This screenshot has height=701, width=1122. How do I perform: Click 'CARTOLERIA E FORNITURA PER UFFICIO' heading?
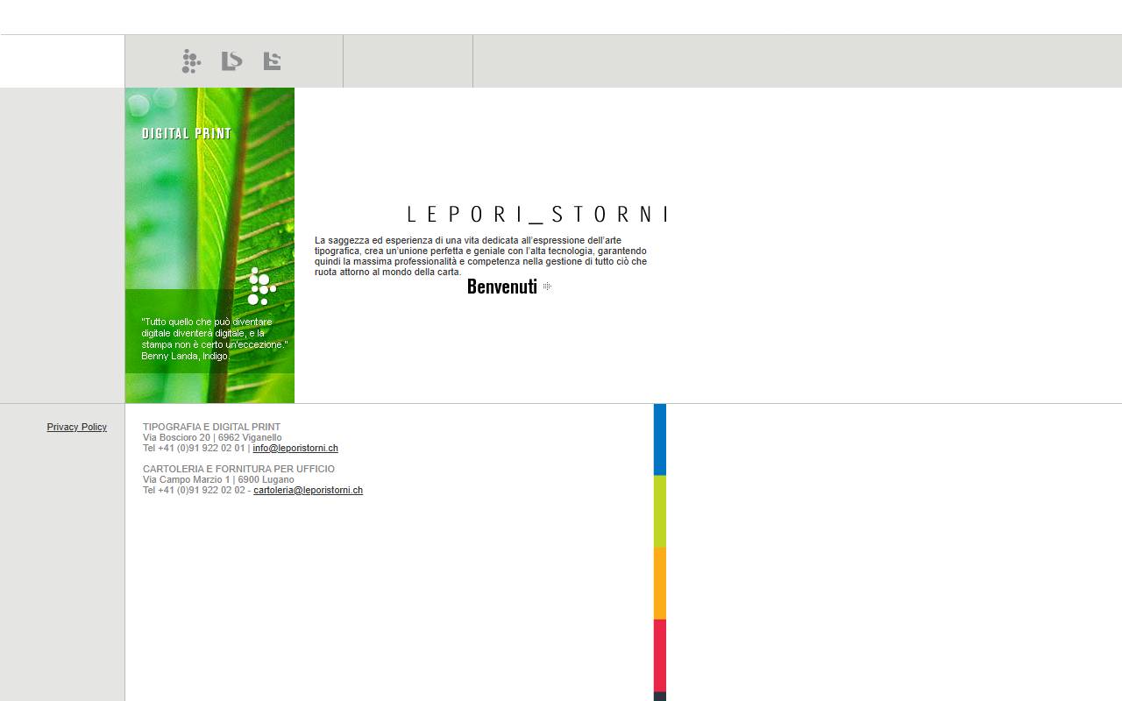tap(238, 469)
